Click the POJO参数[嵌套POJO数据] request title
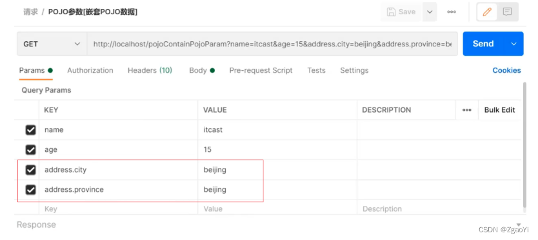The image size is (538, 240). (x=93, y=12)
